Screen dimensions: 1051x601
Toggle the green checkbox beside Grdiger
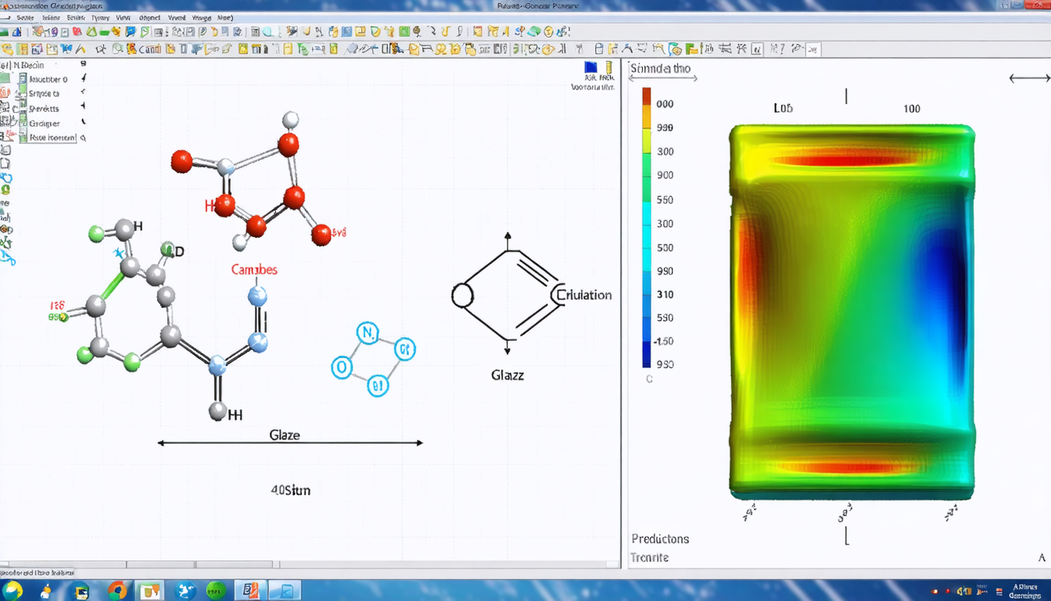coord(23,123)
